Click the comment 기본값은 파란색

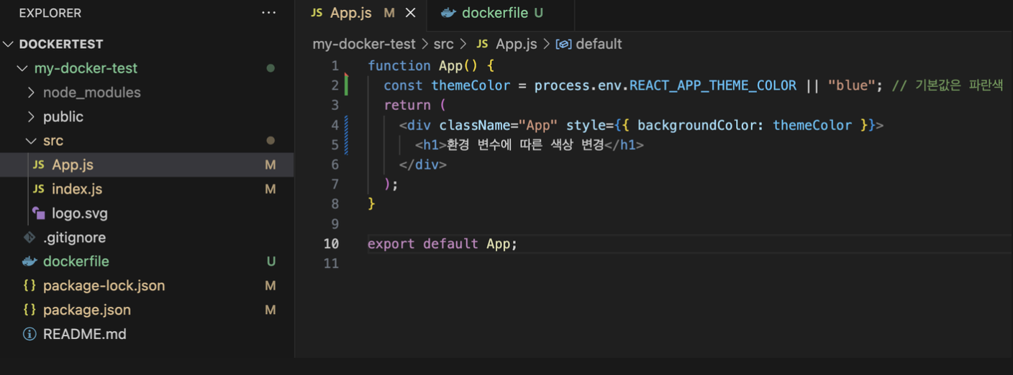pos(948,85)
